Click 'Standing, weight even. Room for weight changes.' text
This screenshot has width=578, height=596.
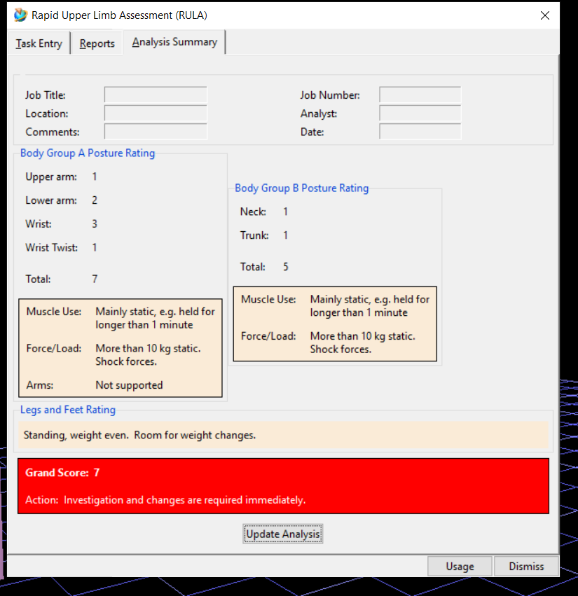[x=139, y=435]
